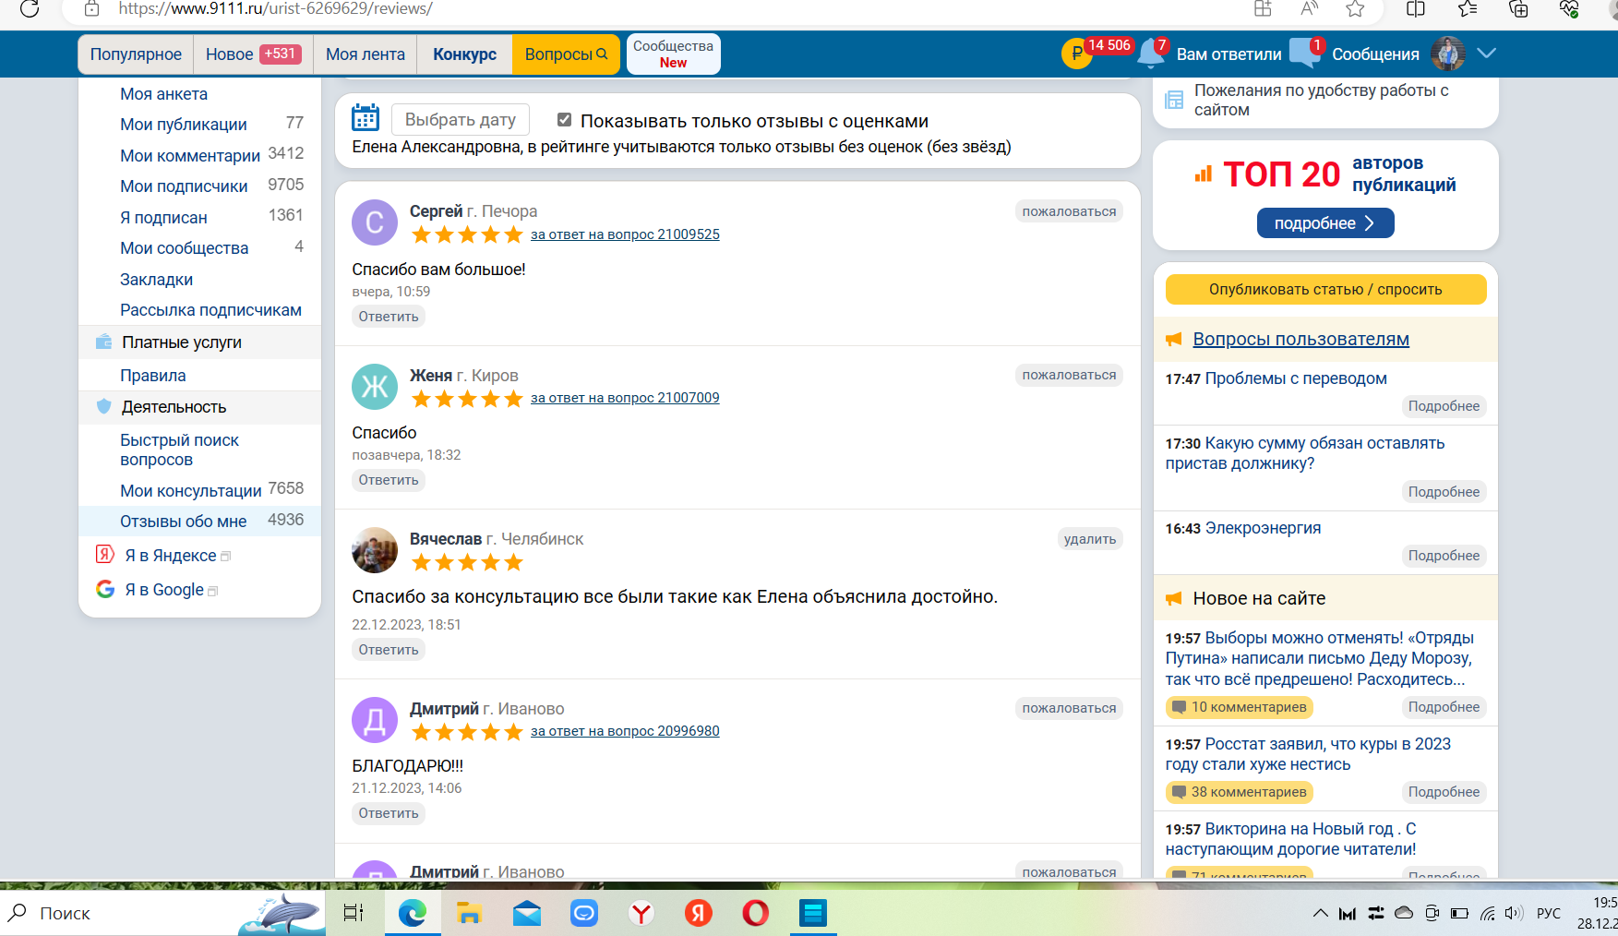Click Вячеслав's profile photo

pyautogui.click(x=375, y=551)
